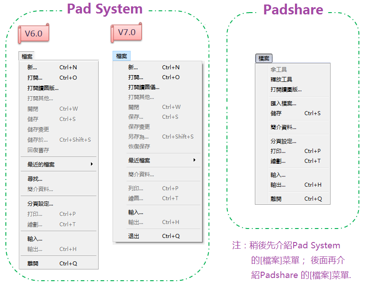This screenshot has height=287, width=367.
Task: Choose 釋放工具 in the Padshare menu
Action: coord(281,80)
